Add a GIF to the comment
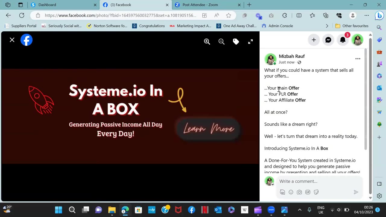The image size is (386, 217). click(308, 192)
